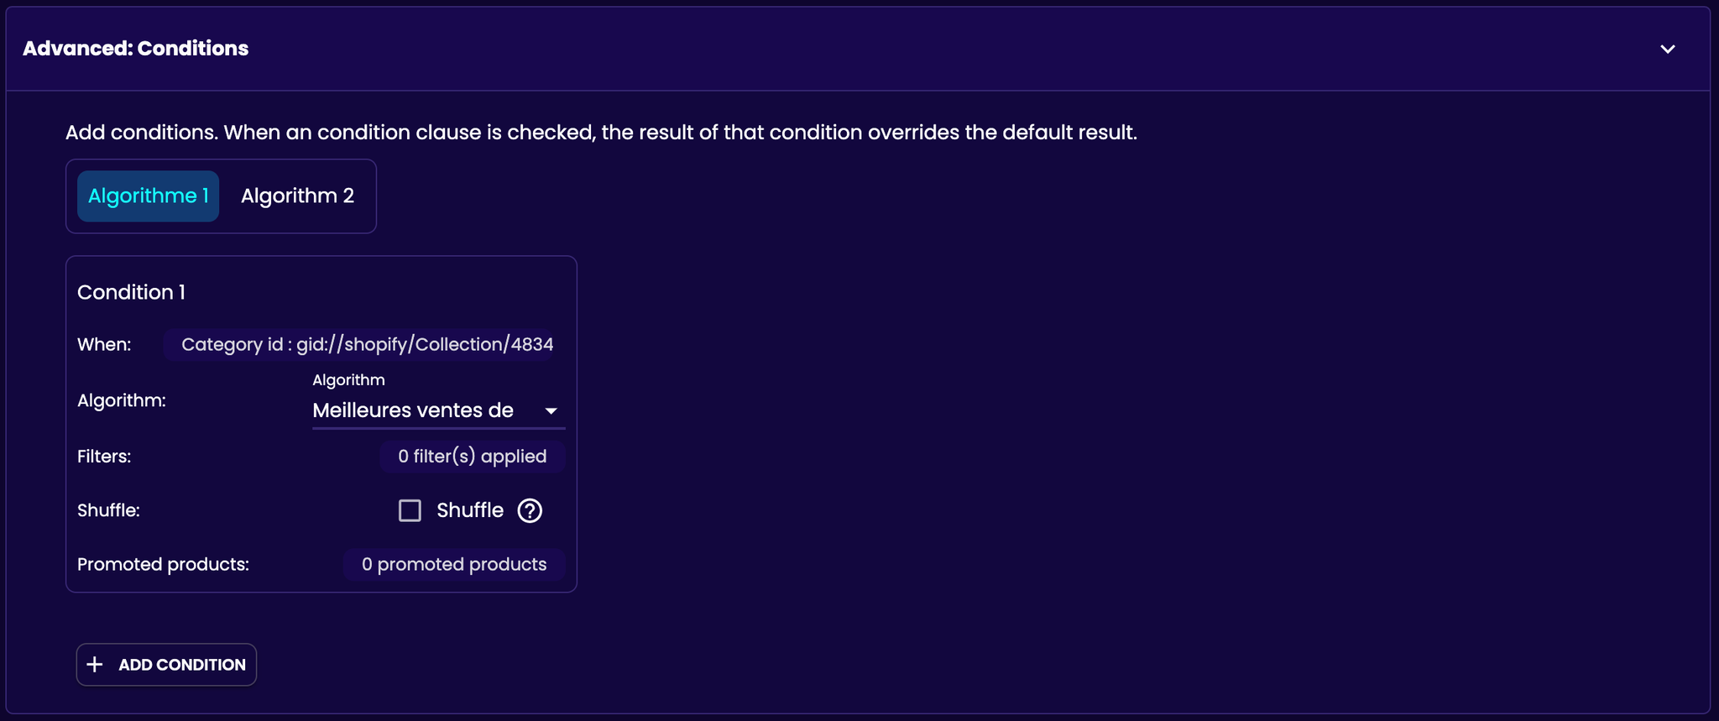Click the plus icon in Add Condition
This screenshot has width=1719, height=721.
click(x=95, y=665)
